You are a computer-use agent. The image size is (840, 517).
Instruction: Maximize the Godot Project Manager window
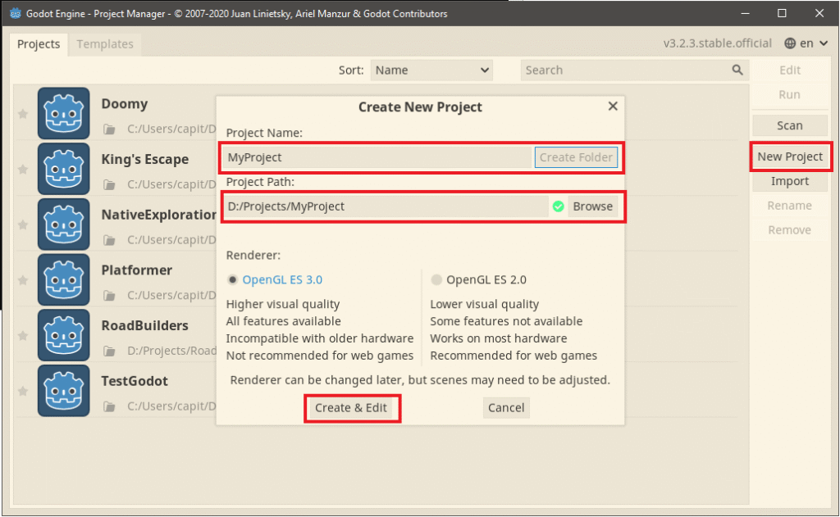782,13
